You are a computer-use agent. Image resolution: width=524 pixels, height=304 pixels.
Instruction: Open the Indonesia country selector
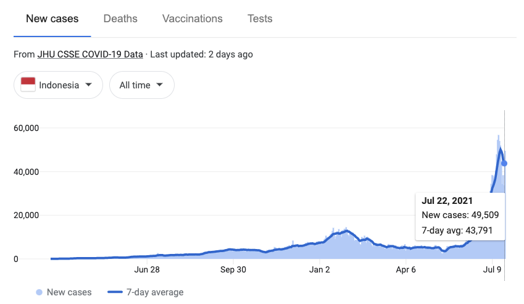point(58,85)
